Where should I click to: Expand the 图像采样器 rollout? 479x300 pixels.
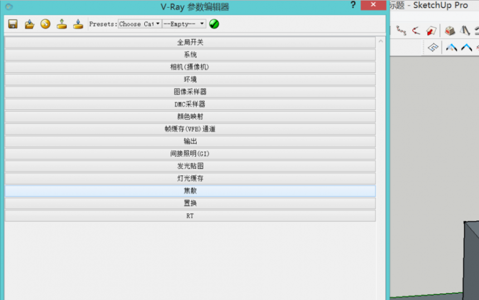pyautogui.click(x=190, y=92)
